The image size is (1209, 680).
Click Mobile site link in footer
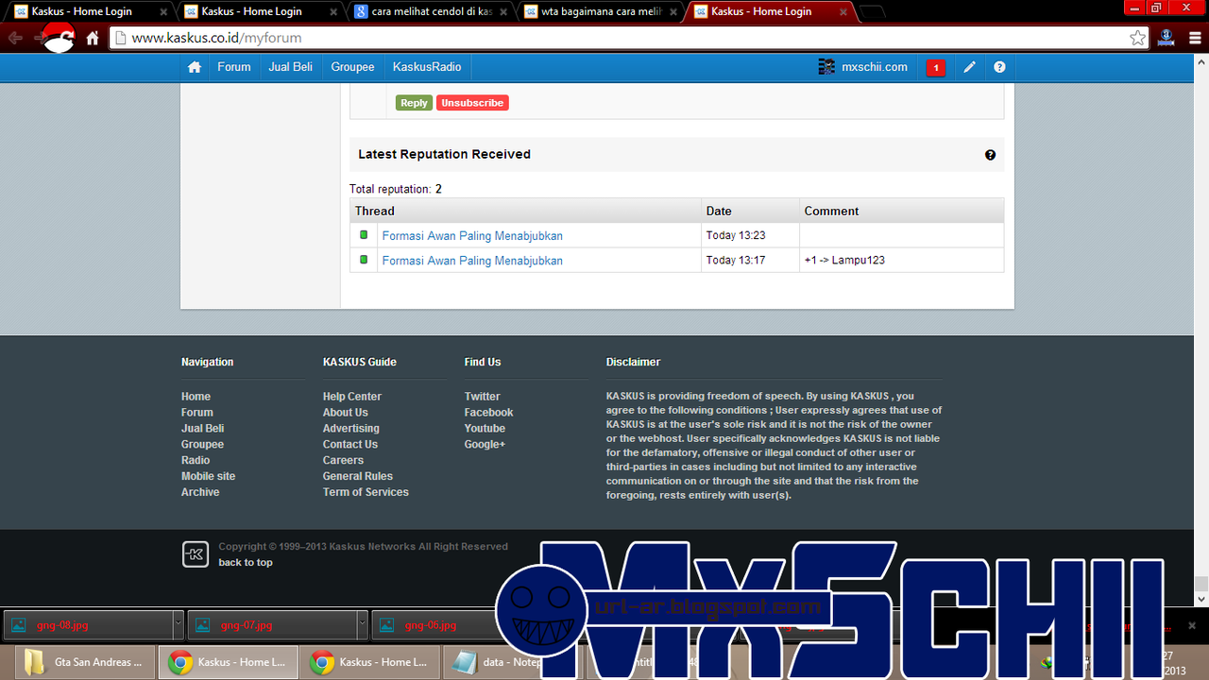[208, 477]
